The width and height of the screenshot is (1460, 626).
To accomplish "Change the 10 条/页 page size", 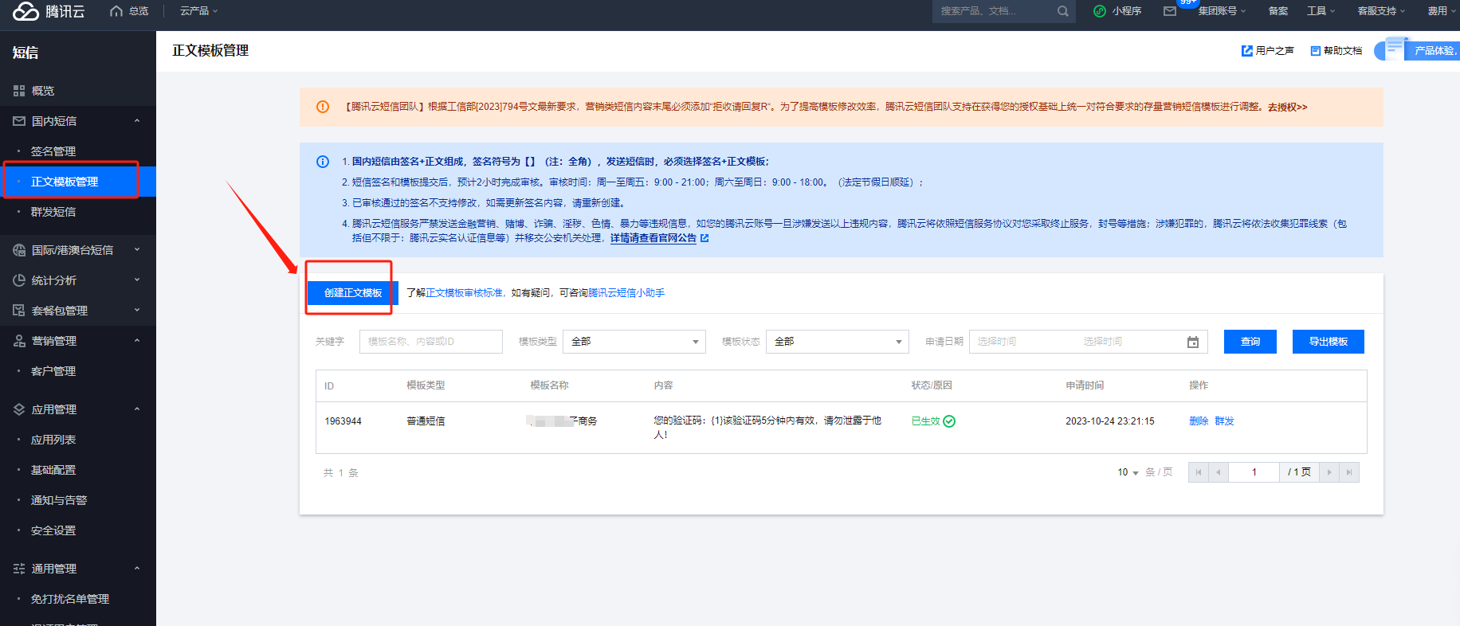I will click(1128, 472).
